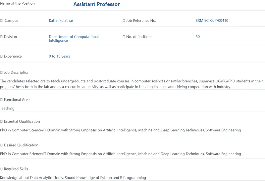The image size is (265, 181).
Task: Click the small icon beside Desired Qualification
Action: 1,145
